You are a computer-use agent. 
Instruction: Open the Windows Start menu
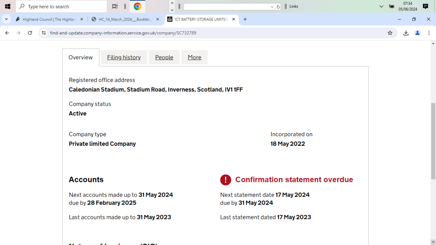pos(7,7)
